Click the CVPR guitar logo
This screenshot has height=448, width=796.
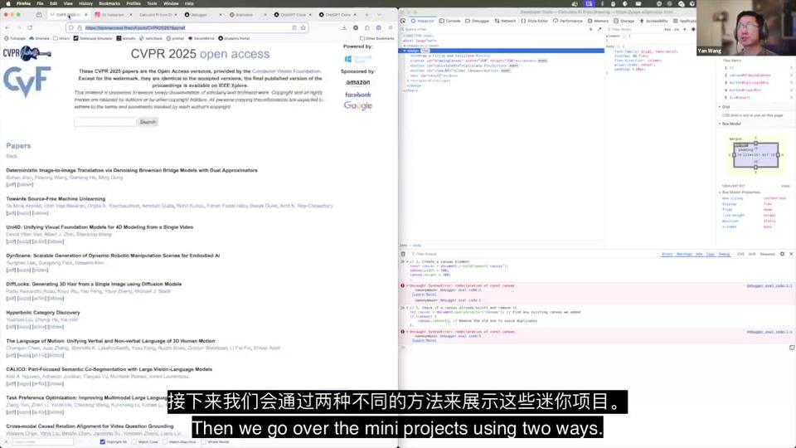27,53
